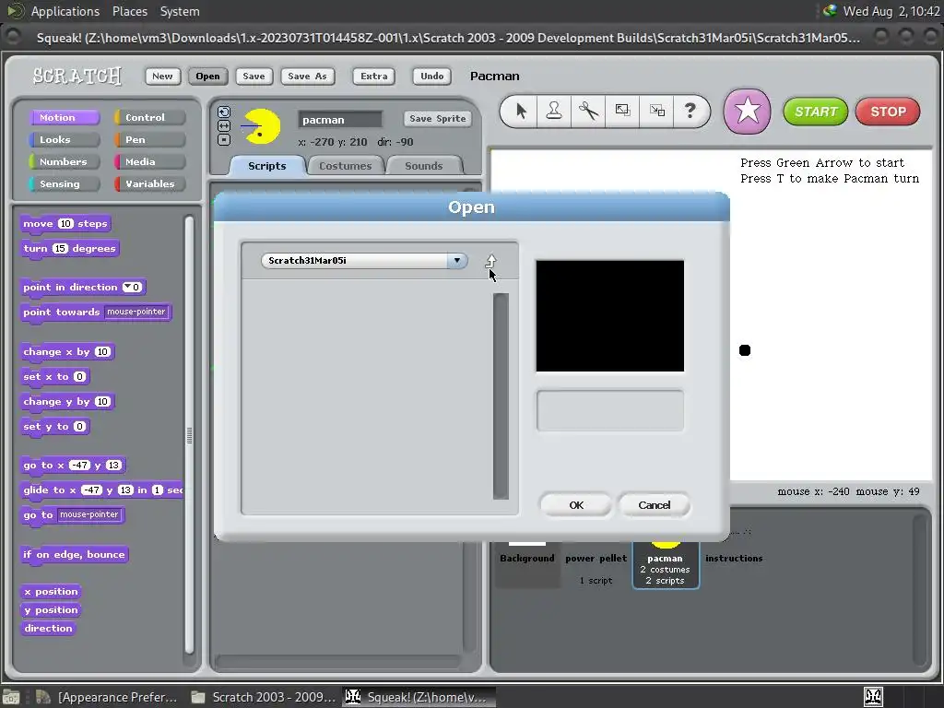Image resolution: width=944 pixels, height=708 pixels.
Task: Click the pacman sprite thumbnail in header
Action: click(x=261, y=126)
